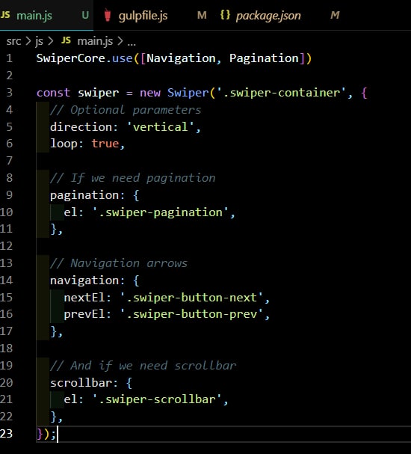The width and height of the screenshot is (411, 454).
Task: Click line number 23 in the gutter
Action: [7, 434]
